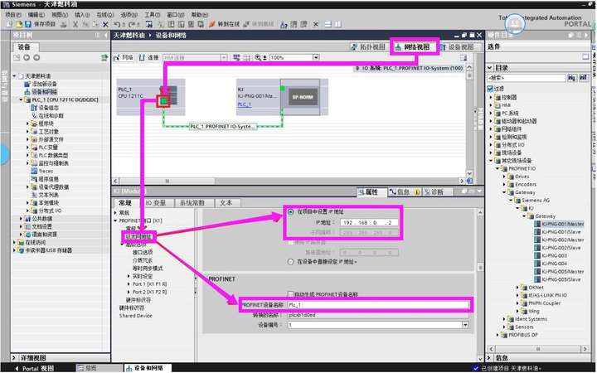Click the catalog search field
This screenshot has height=373, width=597.
(x=527, y=78)
